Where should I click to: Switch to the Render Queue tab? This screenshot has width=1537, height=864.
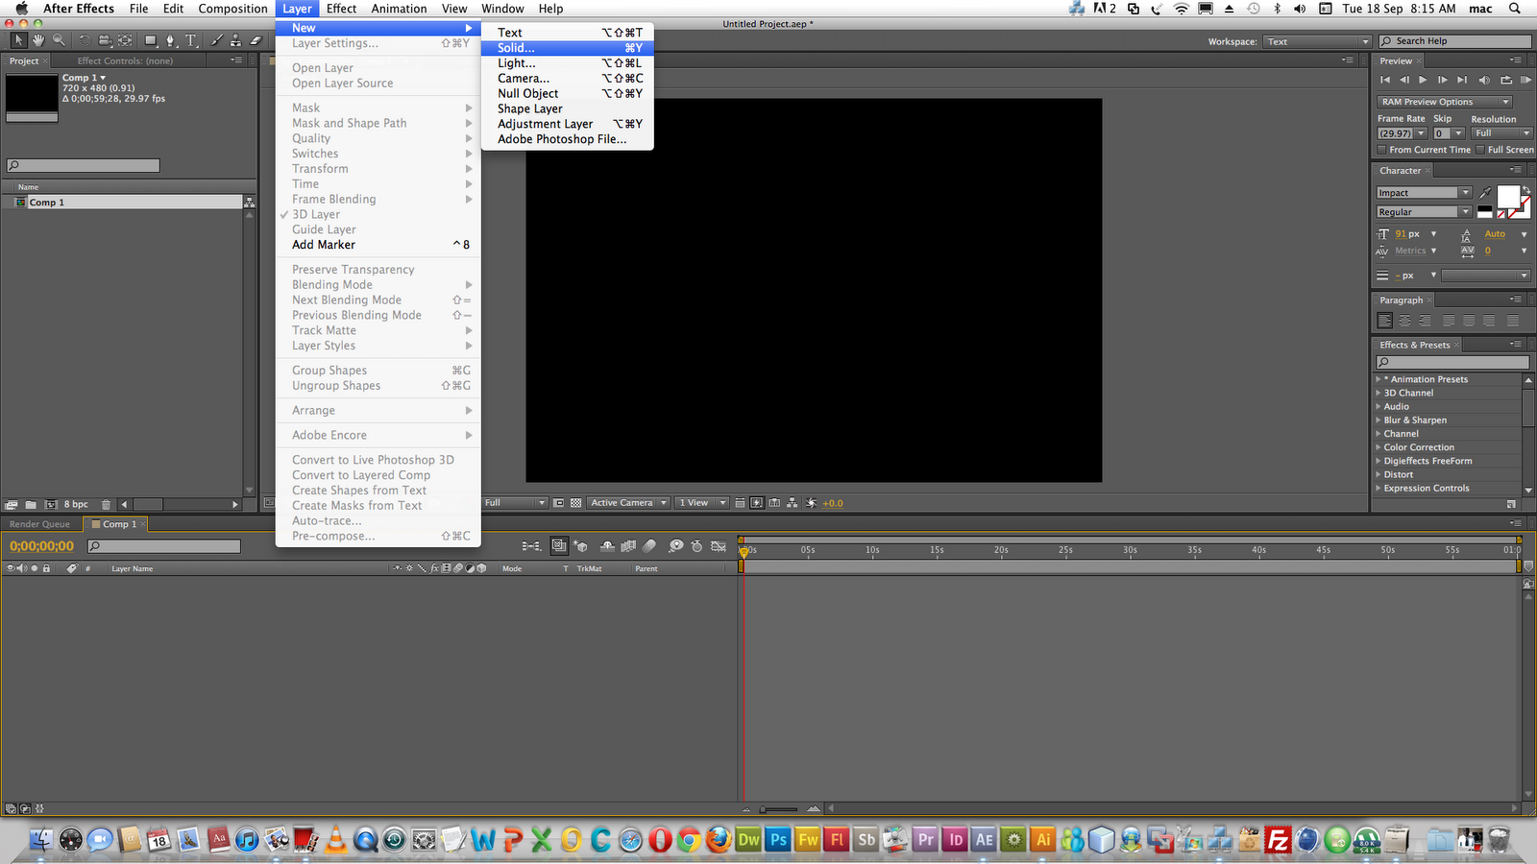[40, 524]
